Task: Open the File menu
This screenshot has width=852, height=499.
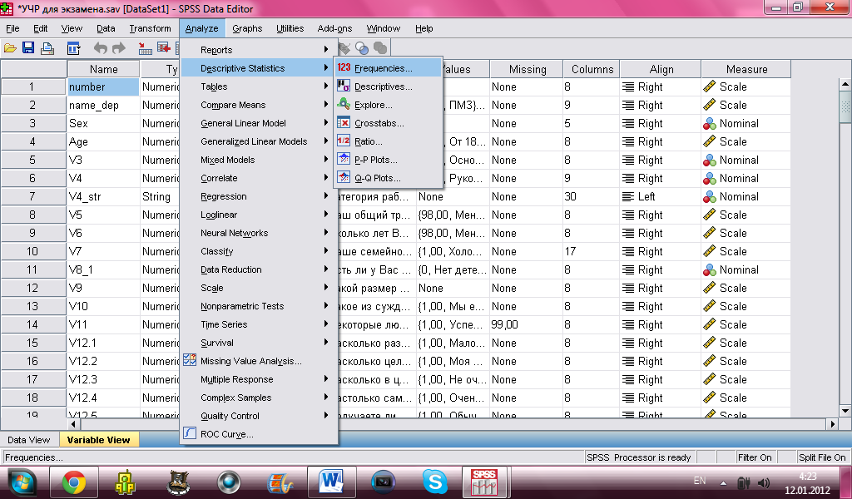Action: (12, 28)
